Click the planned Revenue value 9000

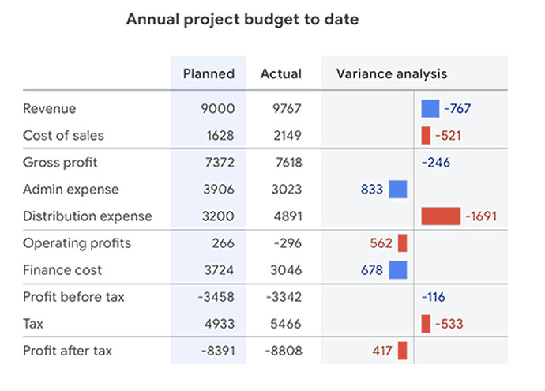tap(218, 109)
